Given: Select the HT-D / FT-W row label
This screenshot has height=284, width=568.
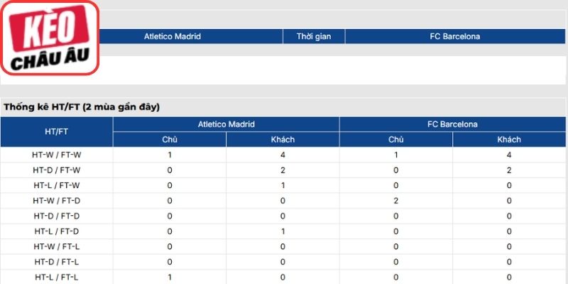Looking at the screenshot, I should pyautogui.click(x=57, y=170).
